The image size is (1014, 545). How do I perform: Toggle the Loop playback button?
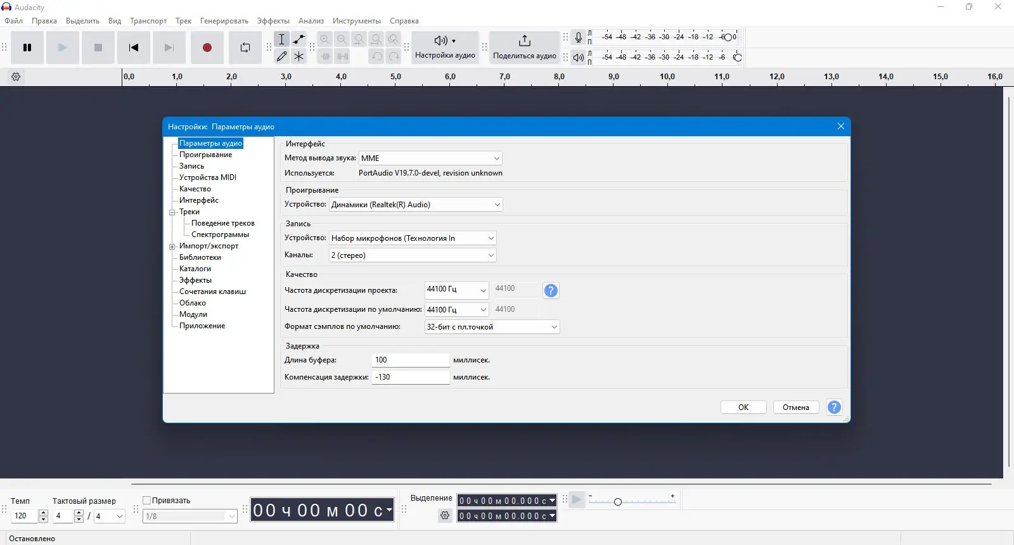click(x=245, y=48)
